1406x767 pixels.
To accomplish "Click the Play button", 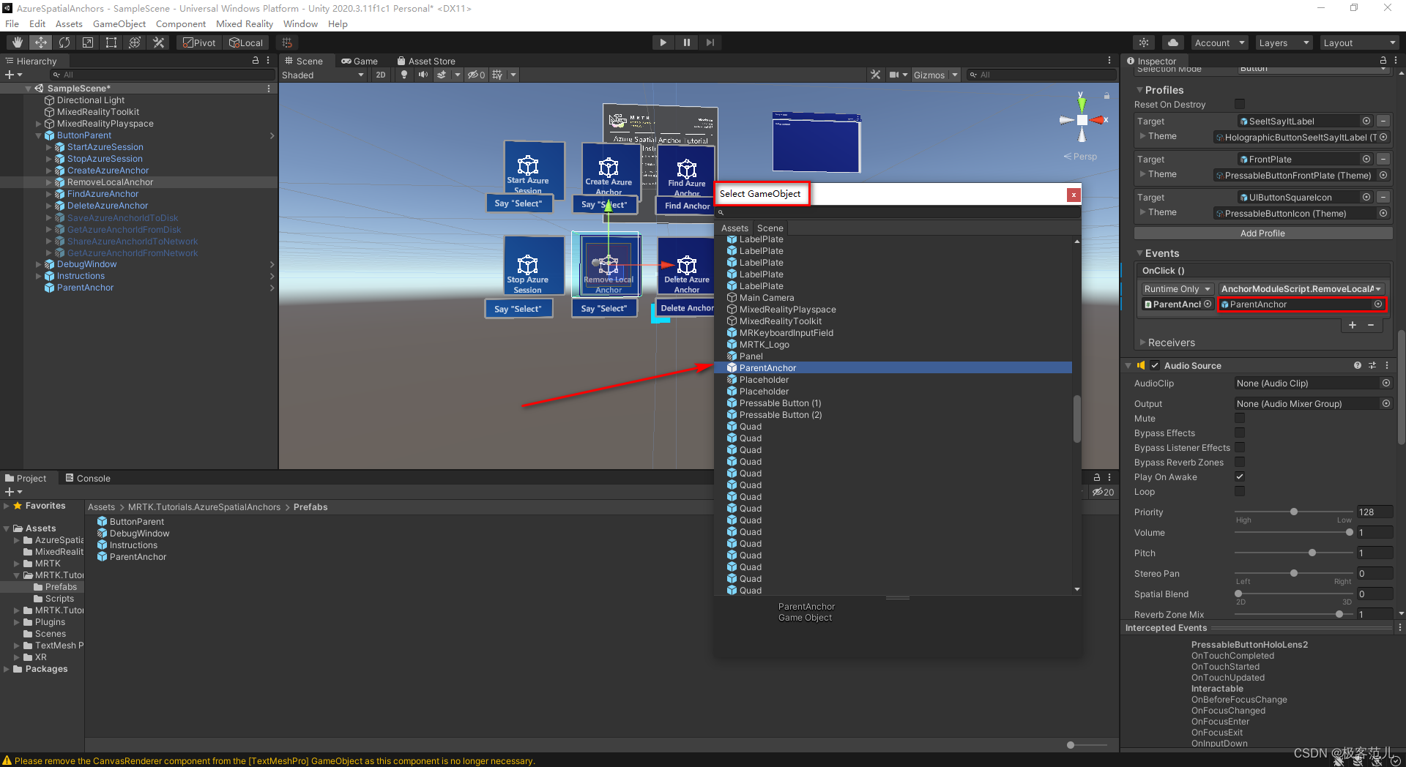I will pos(663,42).
